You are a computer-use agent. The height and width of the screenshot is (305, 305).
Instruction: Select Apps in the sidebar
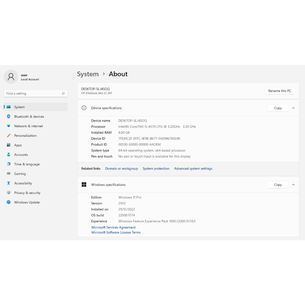36,145
